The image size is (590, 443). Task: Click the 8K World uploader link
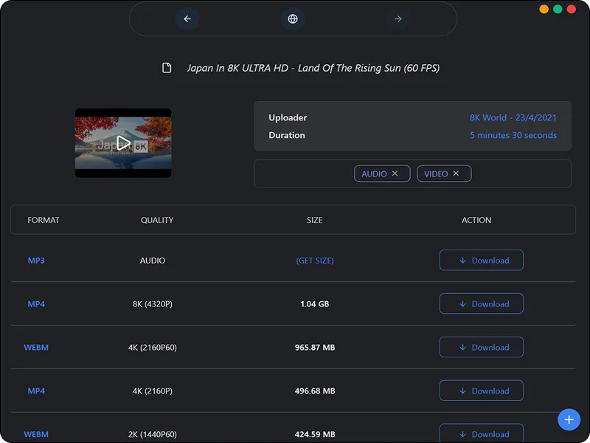click(x=488, y=117)
